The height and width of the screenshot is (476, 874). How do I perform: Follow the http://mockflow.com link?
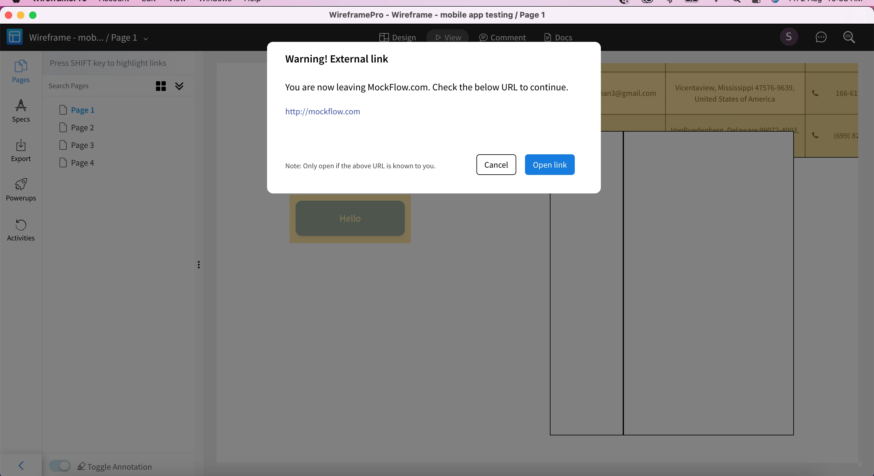click(x=322, y=112)
